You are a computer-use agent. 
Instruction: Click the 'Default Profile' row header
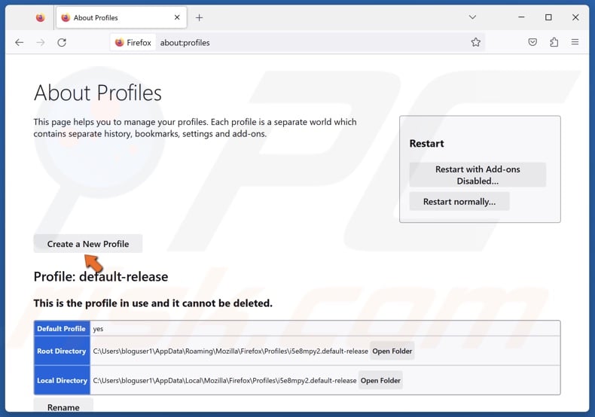click(x=62, y=329)
